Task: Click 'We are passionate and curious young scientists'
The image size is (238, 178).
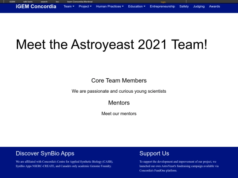Action: [119, 91]
